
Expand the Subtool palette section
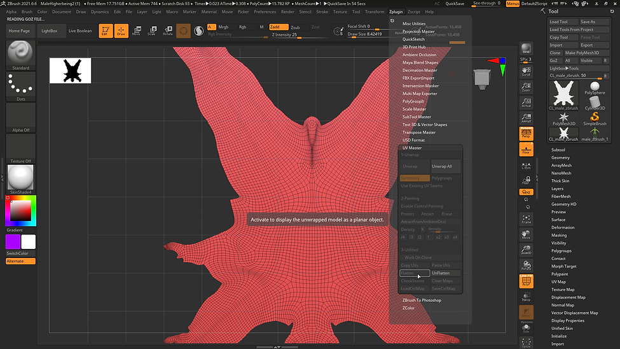(558, 150)
